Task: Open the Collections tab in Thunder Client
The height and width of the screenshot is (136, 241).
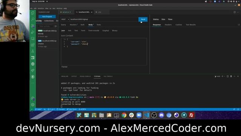Action: tap(49, 21)
